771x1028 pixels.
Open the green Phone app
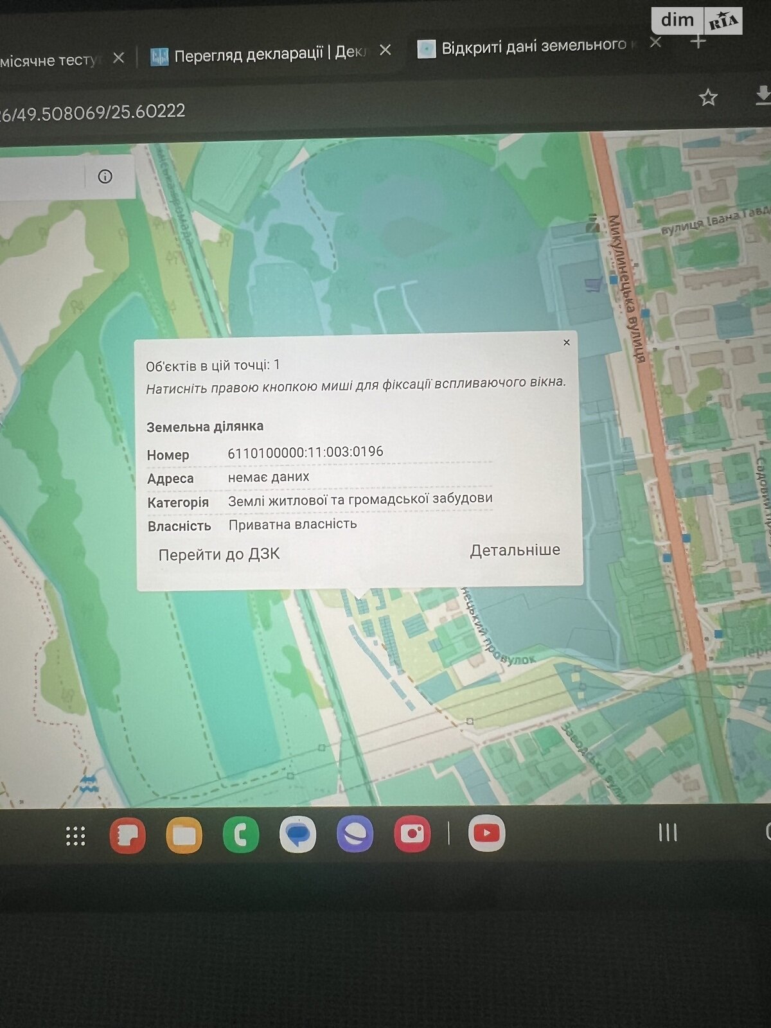[x=241, y=835]
